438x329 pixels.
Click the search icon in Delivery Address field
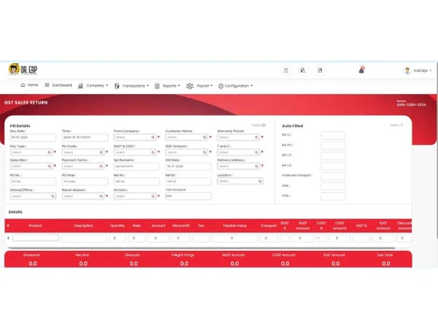257,166
